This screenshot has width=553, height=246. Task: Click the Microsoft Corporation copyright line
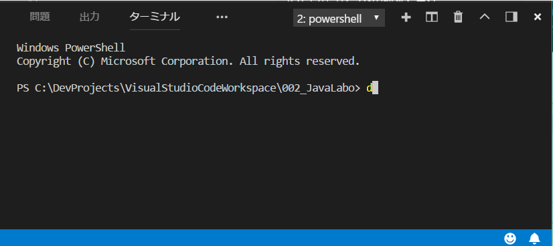(188, 61)
